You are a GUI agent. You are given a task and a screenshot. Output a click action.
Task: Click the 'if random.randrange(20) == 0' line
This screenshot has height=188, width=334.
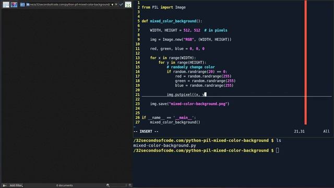197,72
